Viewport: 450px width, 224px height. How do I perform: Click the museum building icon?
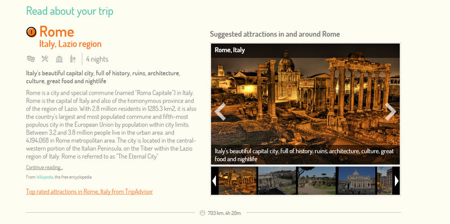pos(59,59)
